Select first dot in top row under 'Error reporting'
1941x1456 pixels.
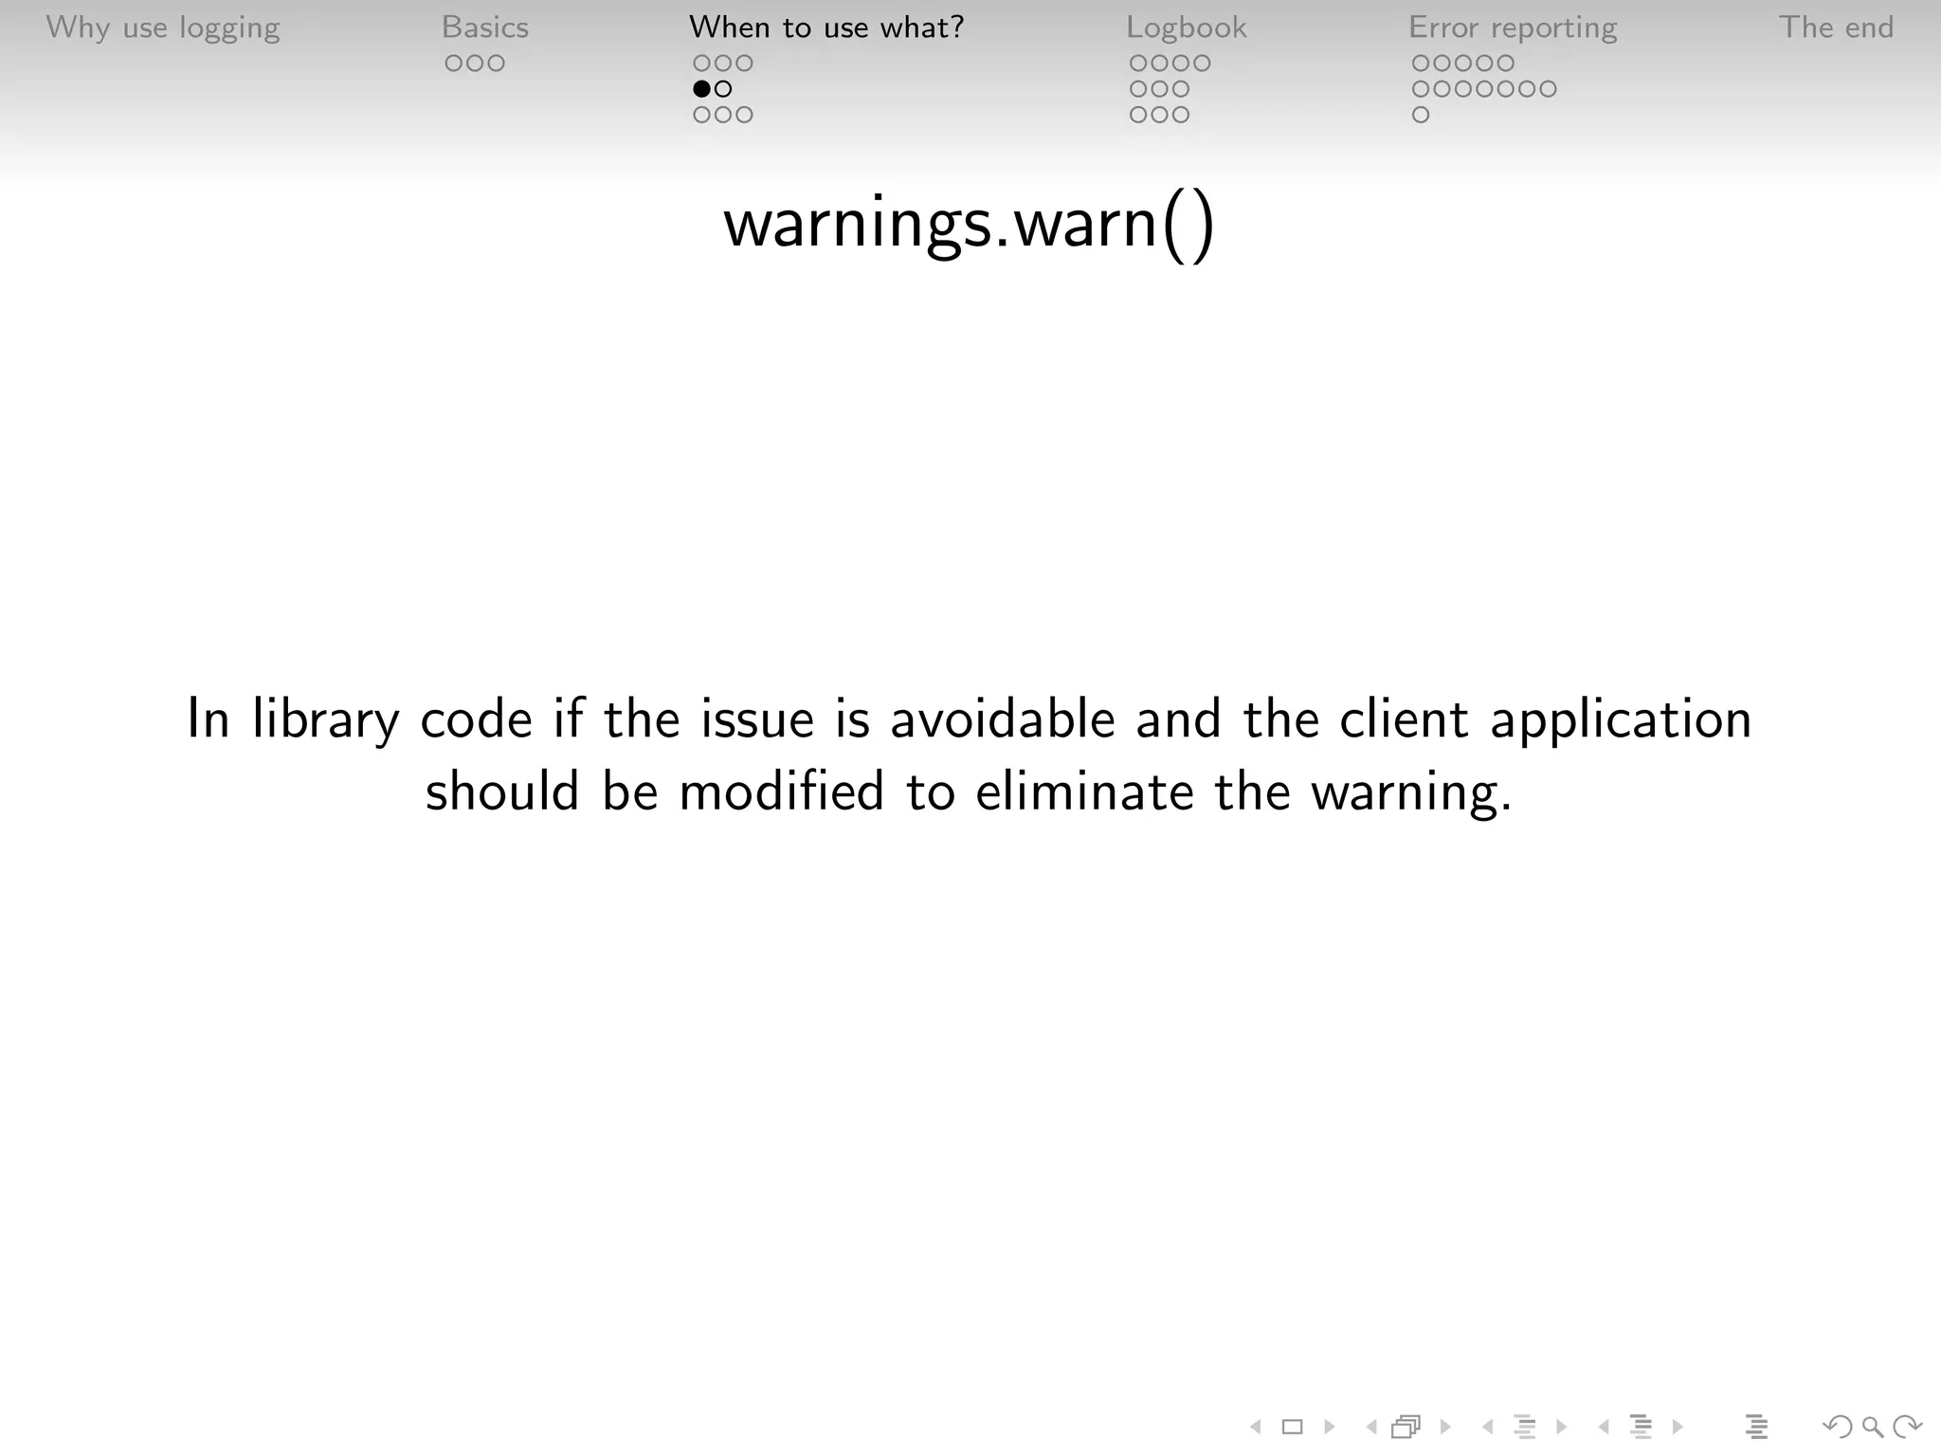tap(1421, 64)
